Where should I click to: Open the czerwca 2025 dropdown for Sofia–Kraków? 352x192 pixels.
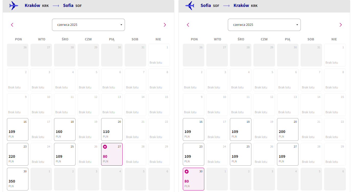pos(264,25)
